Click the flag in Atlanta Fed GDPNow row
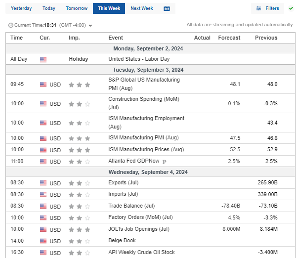The width and height of the screenshot is (297, 258). (43, 162)
